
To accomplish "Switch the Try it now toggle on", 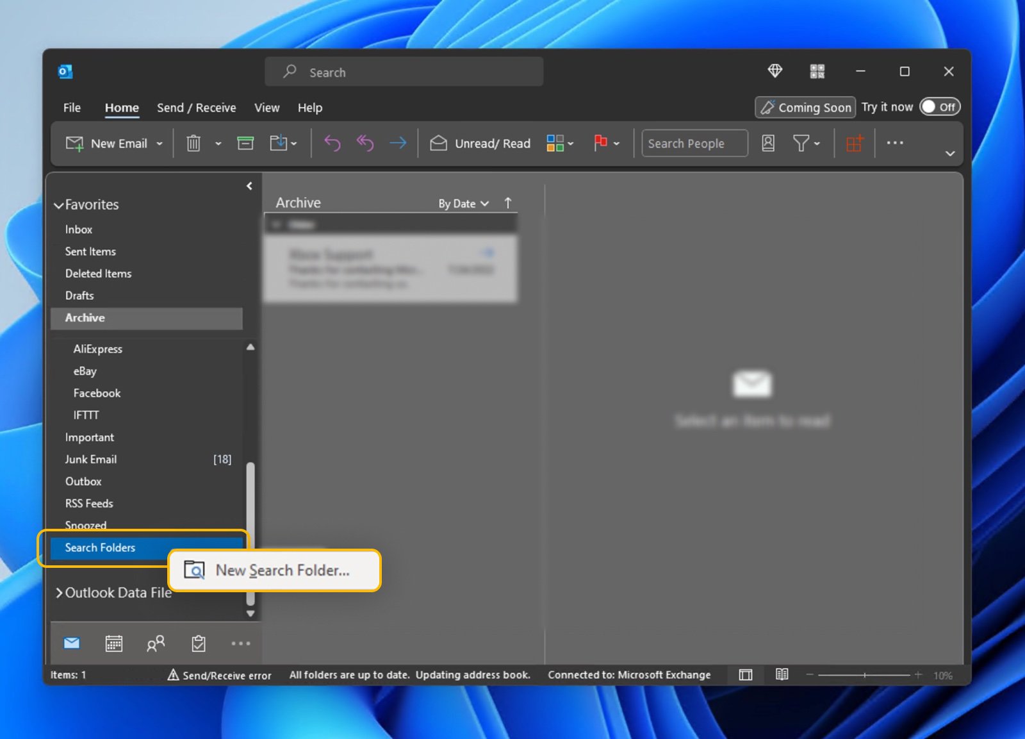I will point(939,107).
